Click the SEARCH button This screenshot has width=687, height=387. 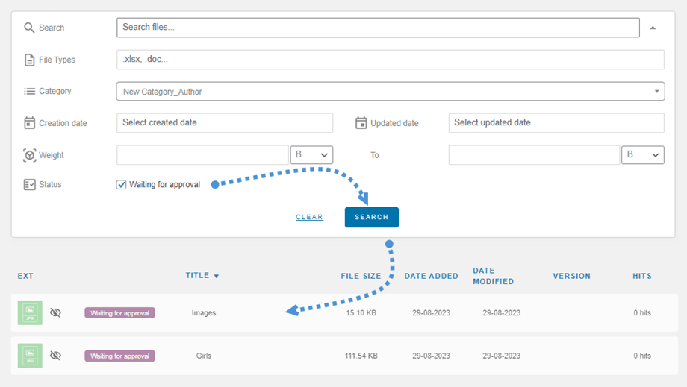[x=371, y=217]
